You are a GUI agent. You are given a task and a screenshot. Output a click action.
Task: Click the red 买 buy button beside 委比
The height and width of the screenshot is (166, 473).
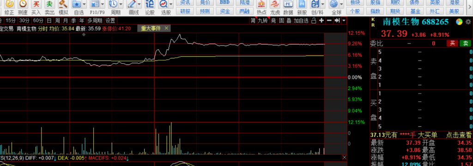click(x=453, y=43)
